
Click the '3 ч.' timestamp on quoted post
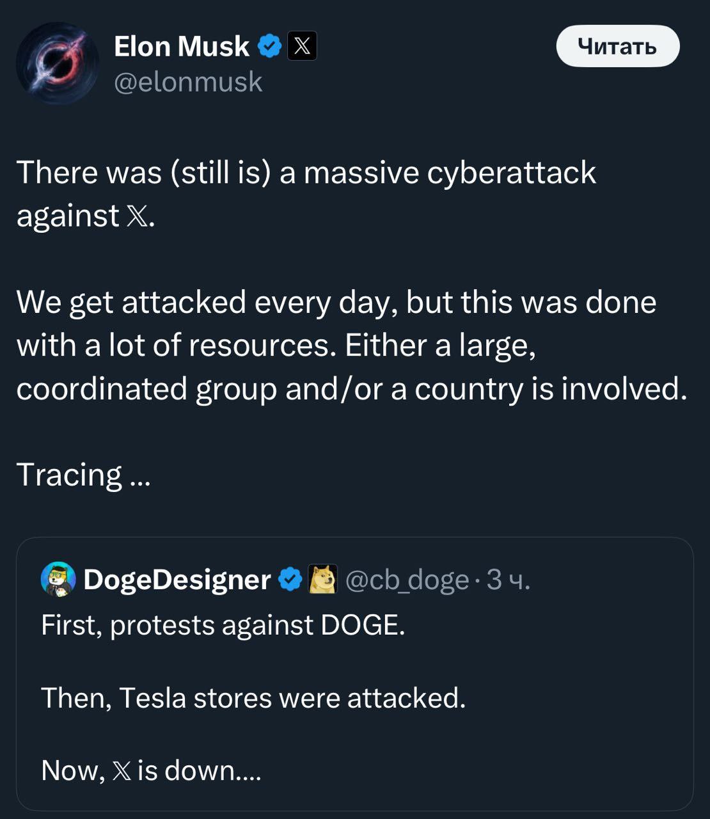tap(508, 580)
